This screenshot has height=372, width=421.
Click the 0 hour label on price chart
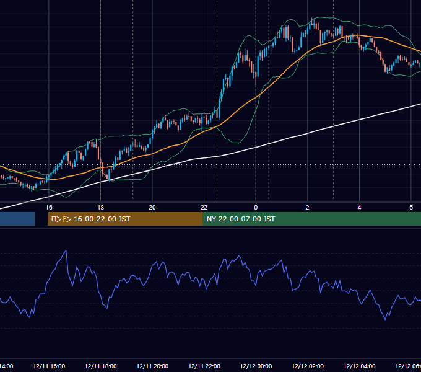(256, 207)
